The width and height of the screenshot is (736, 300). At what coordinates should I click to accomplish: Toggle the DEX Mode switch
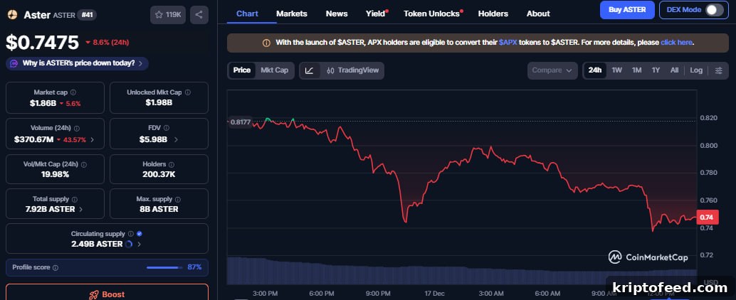[x=715, y=10]
